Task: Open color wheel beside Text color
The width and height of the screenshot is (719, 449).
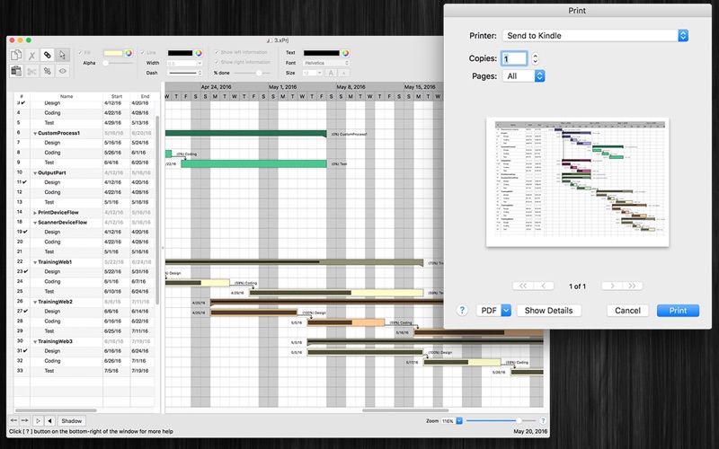Action: (x=345, y=53)
